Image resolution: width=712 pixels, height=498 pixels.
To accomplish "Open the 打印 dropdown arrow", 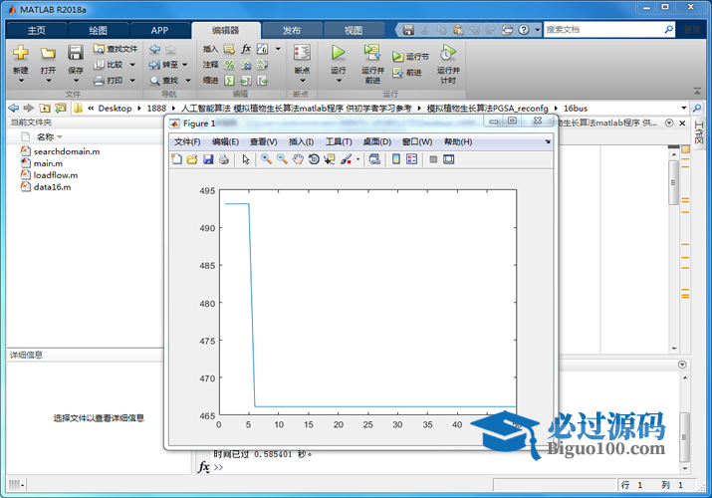I will tap(132, 81).
